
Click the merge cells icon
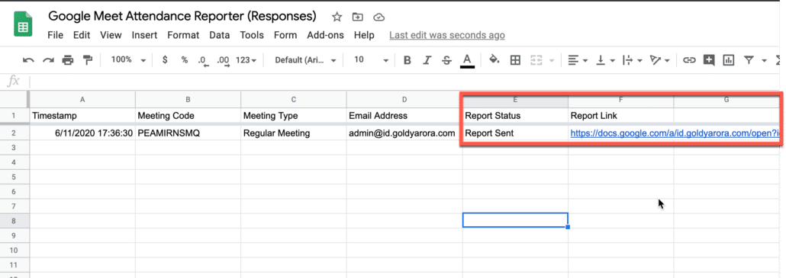537,60
